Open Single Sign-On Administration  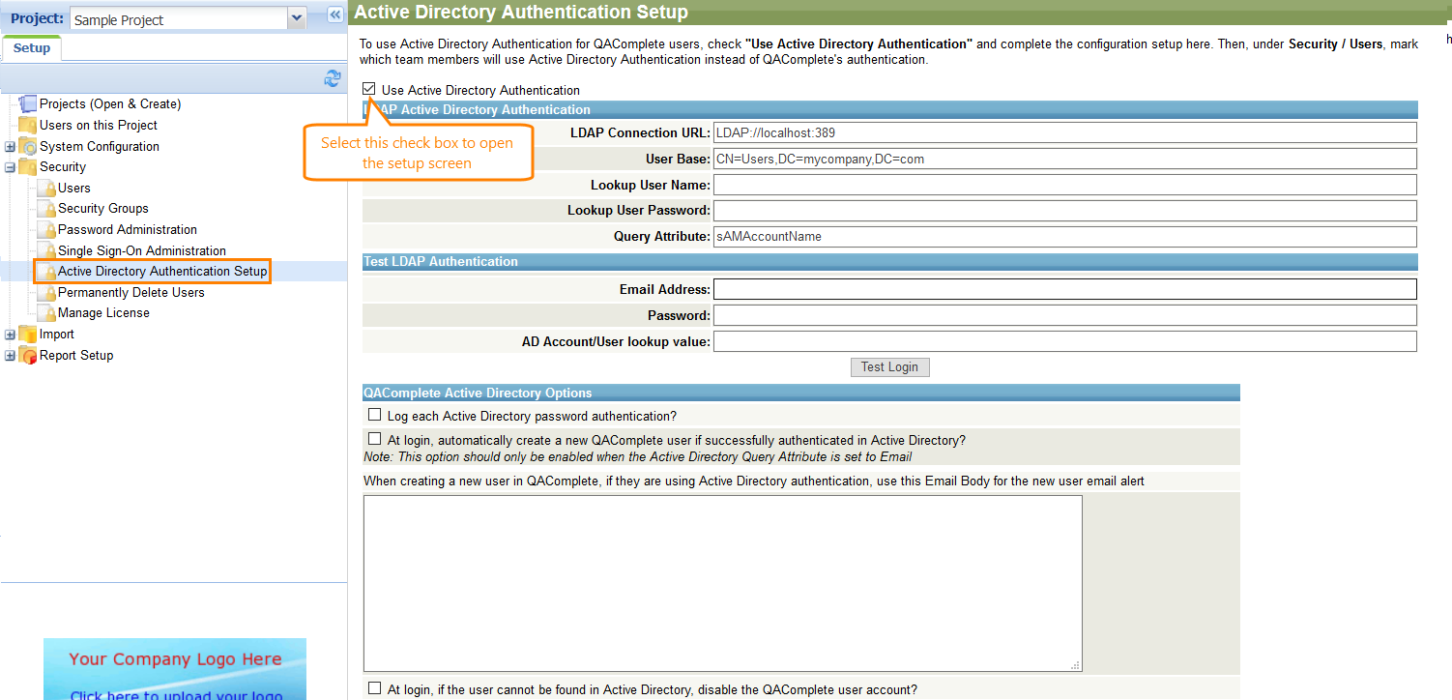(141, 251)
